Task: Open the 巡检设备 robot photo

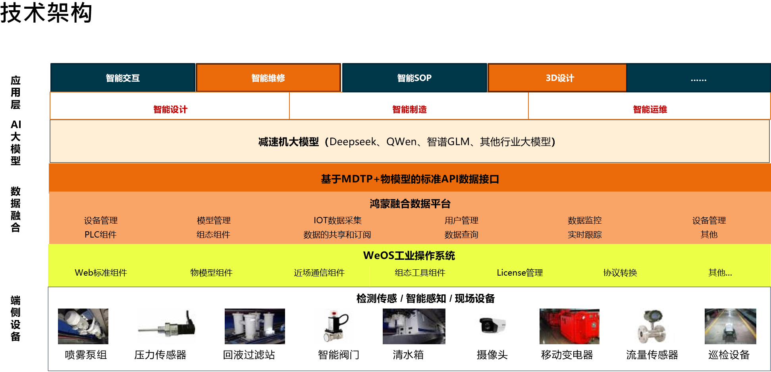Action: point(731,326)
